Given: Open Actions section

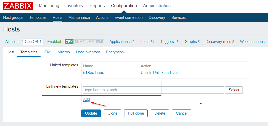Looking at the screenshot, I should point(102,18).
